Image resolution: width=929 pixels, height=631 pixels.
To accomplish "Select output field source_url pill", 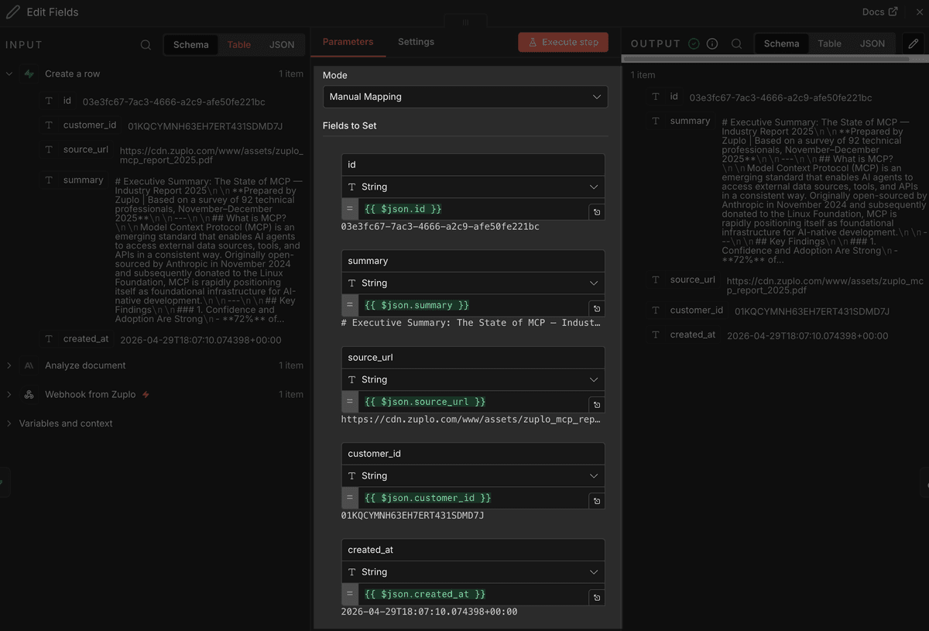I will pos(684,280).
